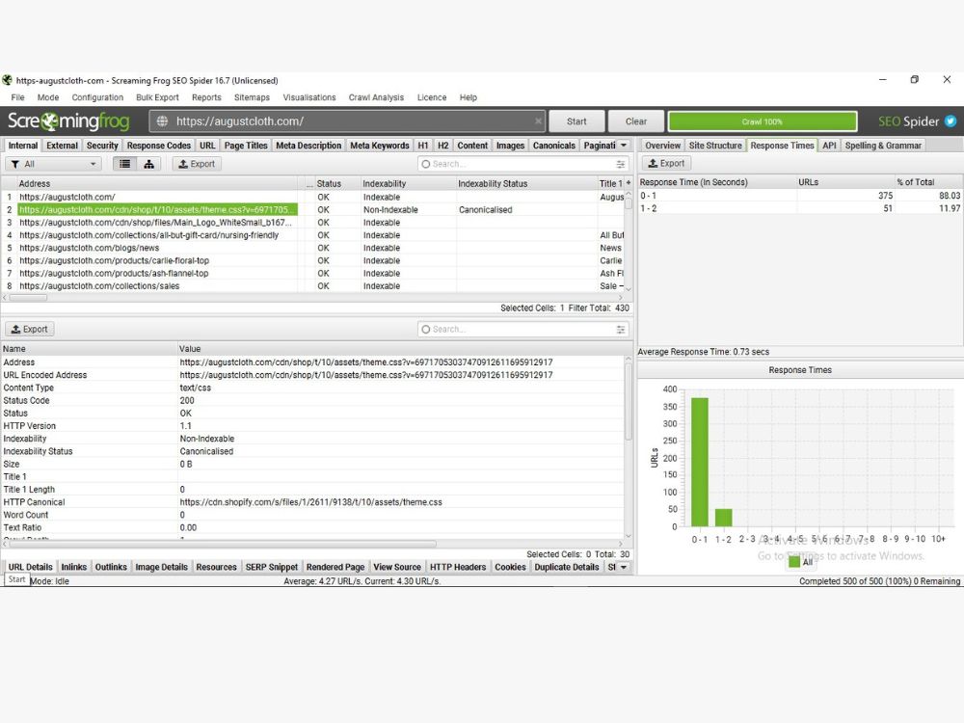Switch to the Canonicals tab
This screenshot has height=723, width=964.
click(554, 146)
